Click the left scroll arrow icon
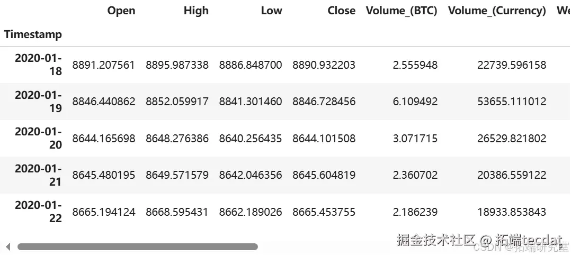This screenshot has width=571, height=256. pos(7,248)
